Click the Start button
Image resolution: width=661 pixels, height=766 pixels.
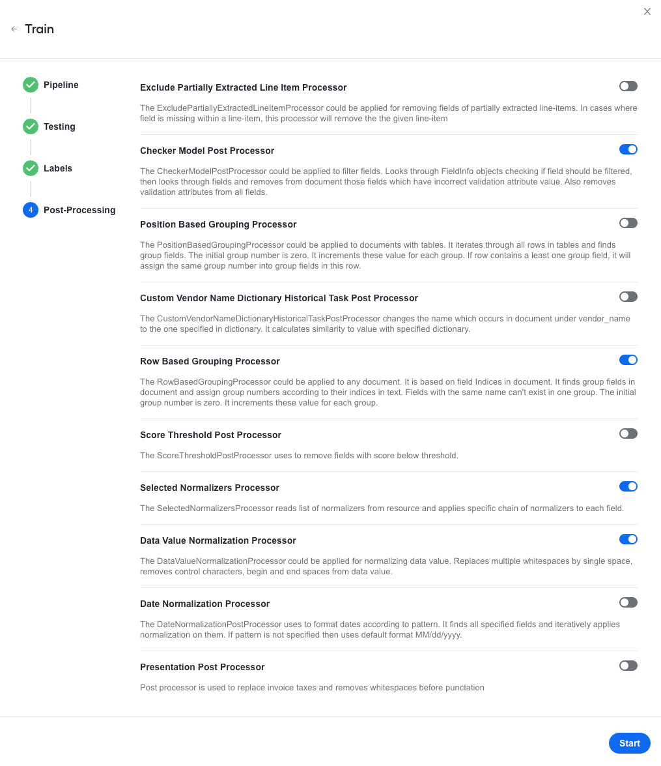pos(629,743)
